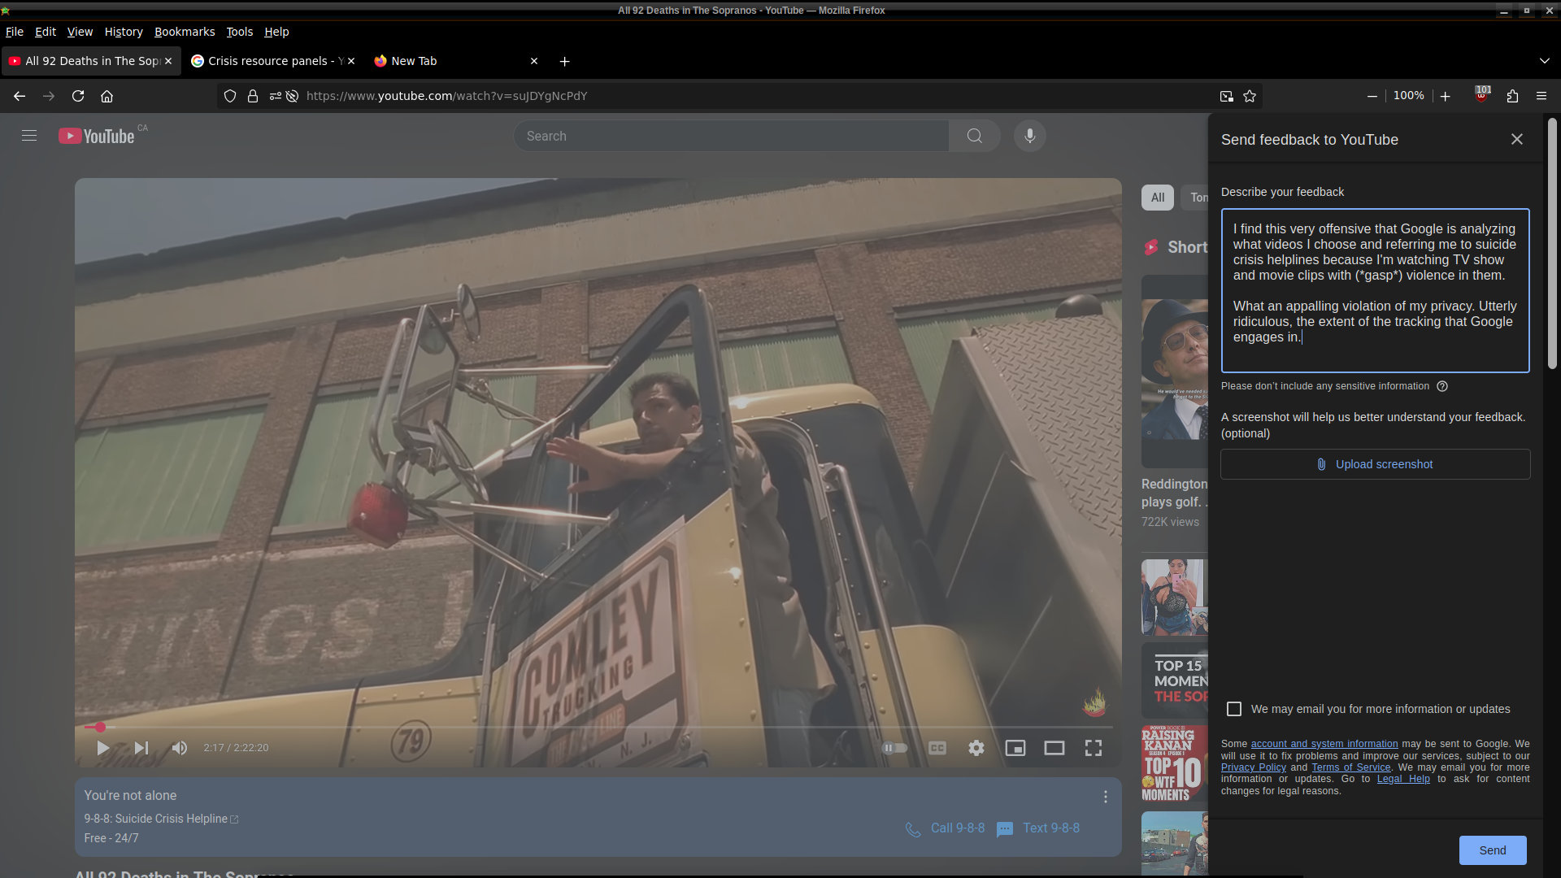Check the email for more information checkbox
The width and height of the screenshot is (1561, 878).
pyautogui.click(x=1234, y=709)
